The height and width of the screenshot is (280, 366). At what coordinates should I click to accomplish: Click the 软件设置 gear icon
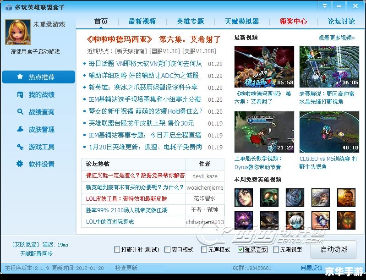(x=20, y=164)
